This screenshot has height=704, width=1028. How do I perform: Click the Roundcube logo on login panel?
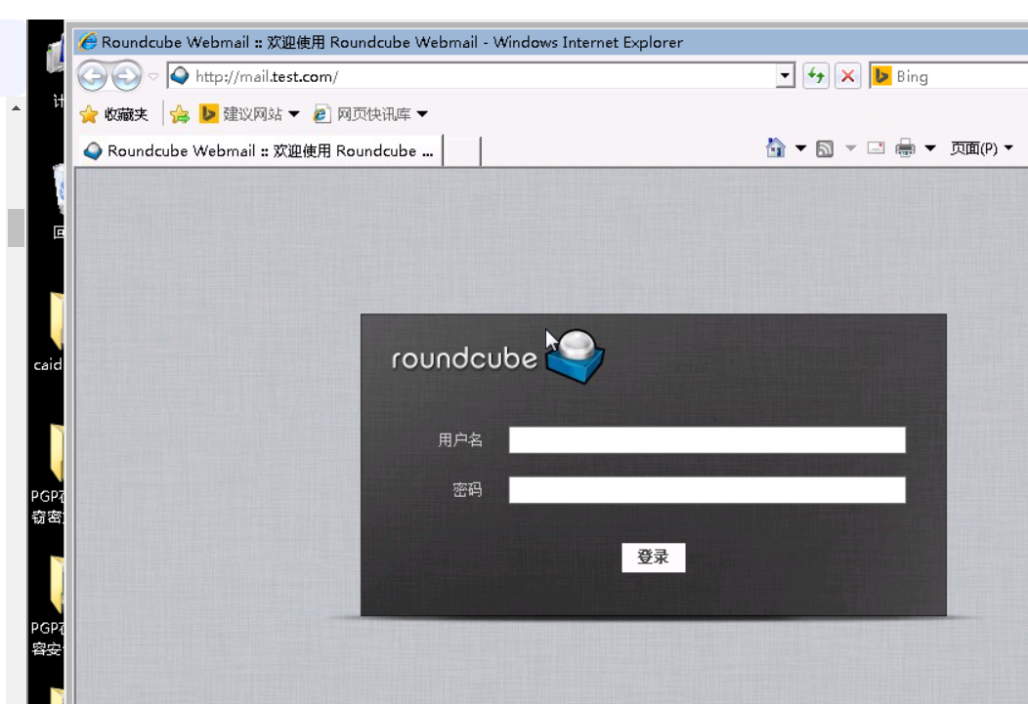(x=497, y=356)
